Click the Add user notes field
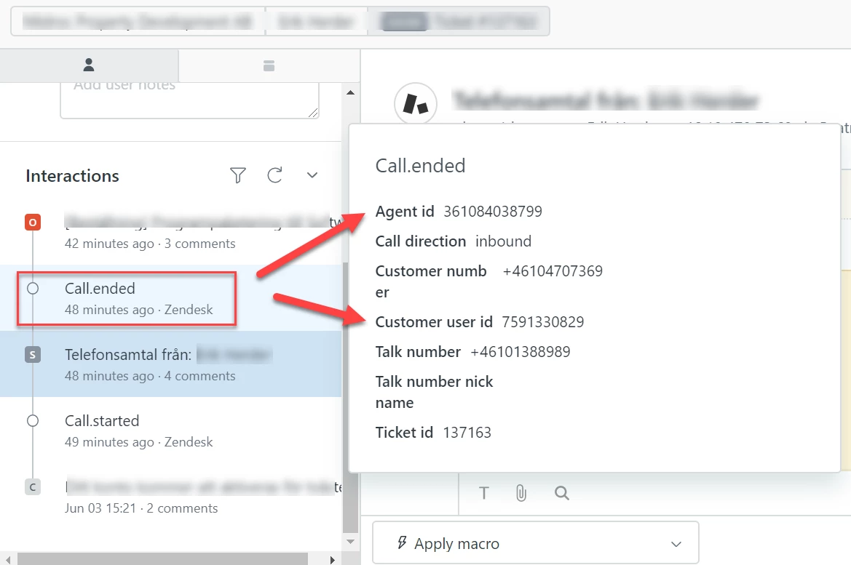 coord(189,100)
